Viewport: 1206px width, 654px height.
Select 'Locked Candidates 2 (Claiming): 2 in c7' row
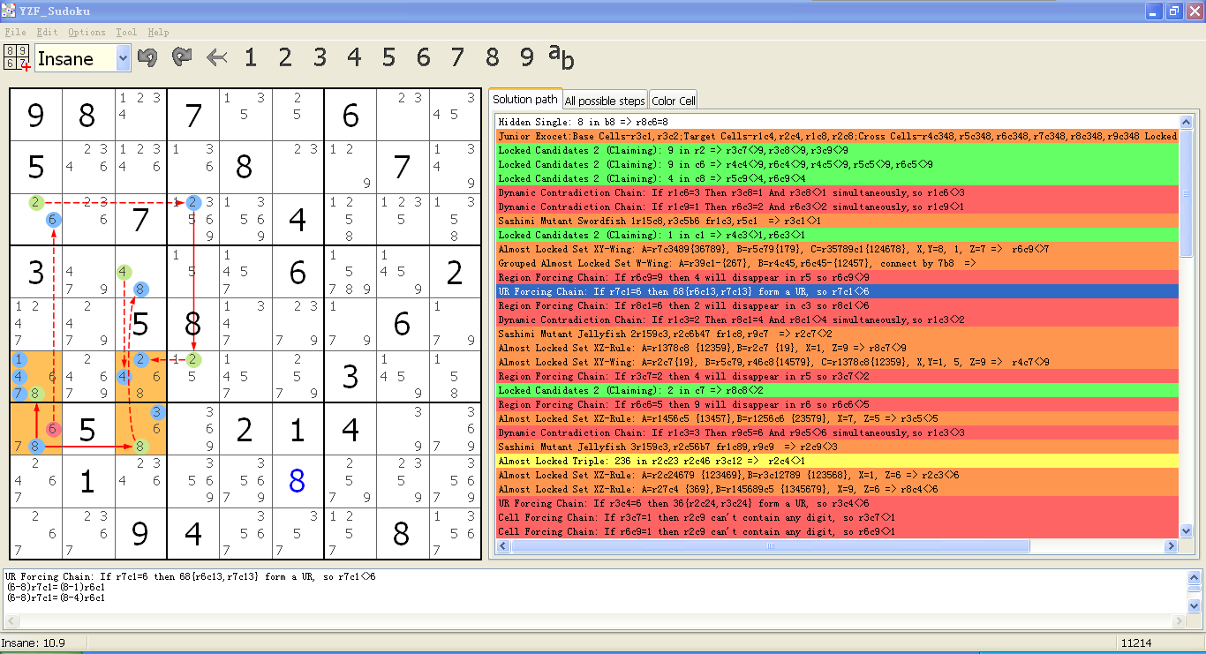pos(837,390)
